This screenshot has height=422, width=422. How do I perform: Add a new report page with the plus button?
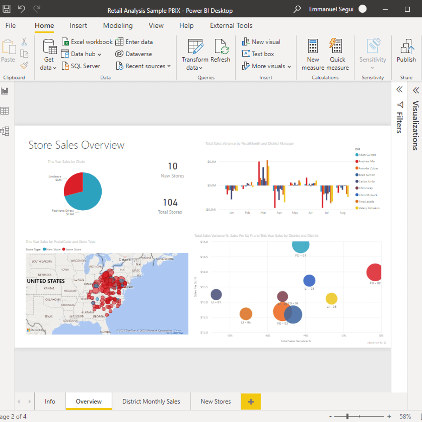coord(251,401)
